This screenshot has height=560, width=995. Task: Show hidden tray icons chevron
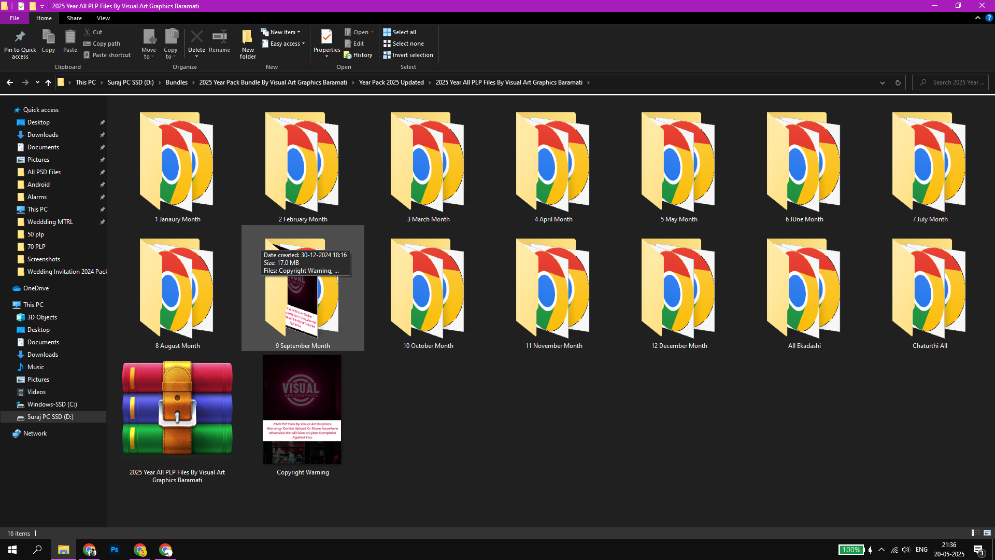point(882,550)
